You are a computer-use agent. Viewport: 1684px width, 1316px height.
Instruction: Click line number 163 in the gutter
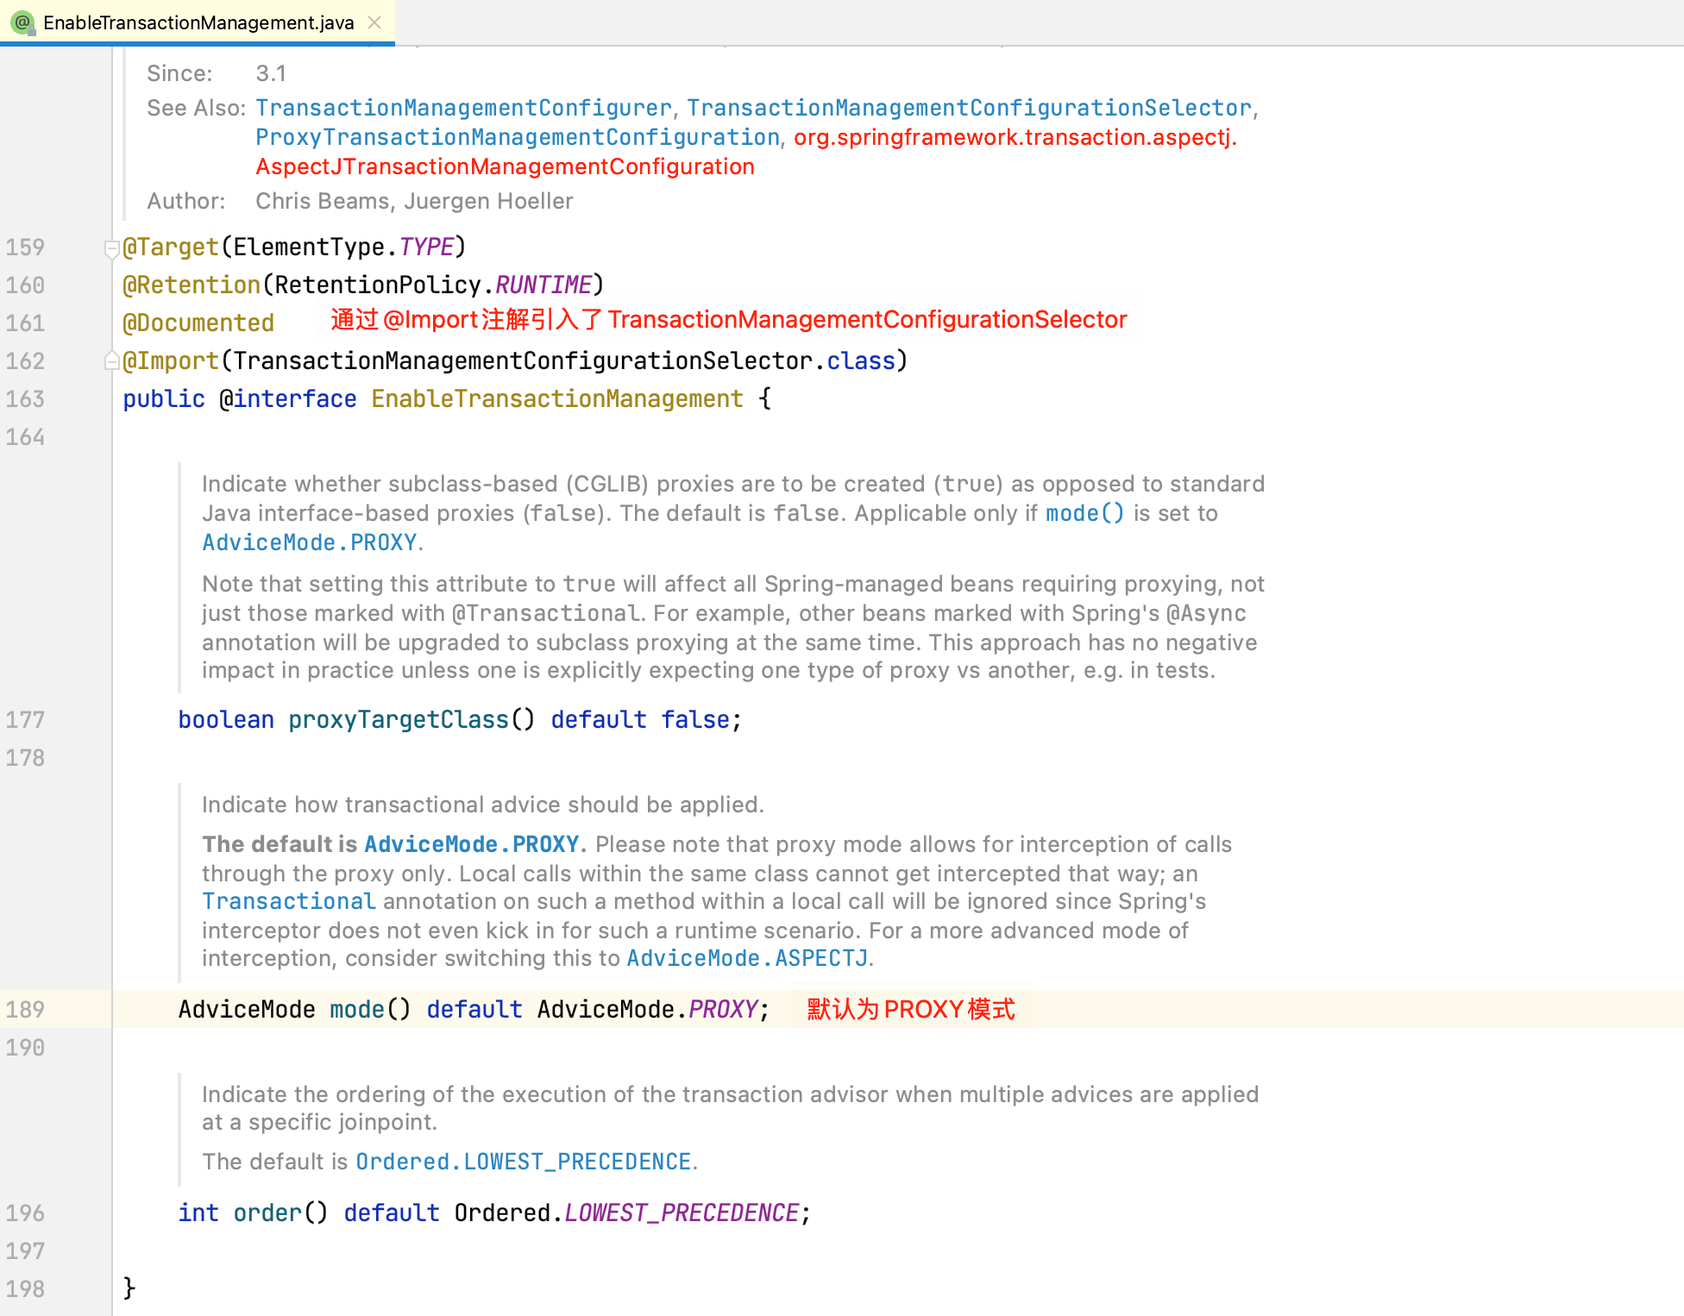pyautogui.click(x=25, y=398)
